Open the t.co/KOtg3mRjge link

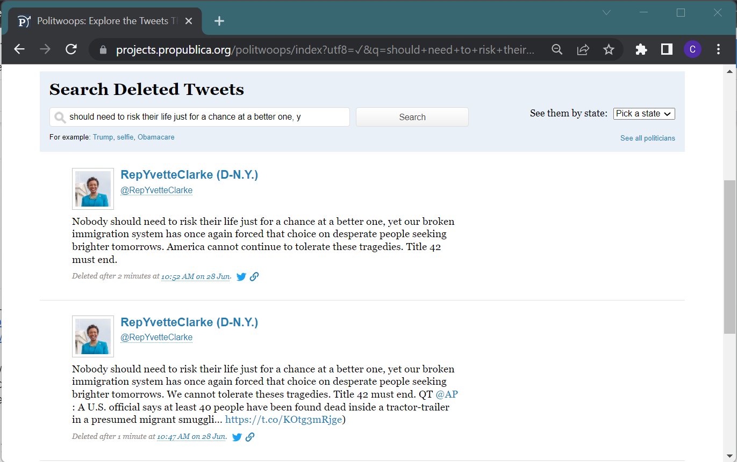click(x=283, y=420)
